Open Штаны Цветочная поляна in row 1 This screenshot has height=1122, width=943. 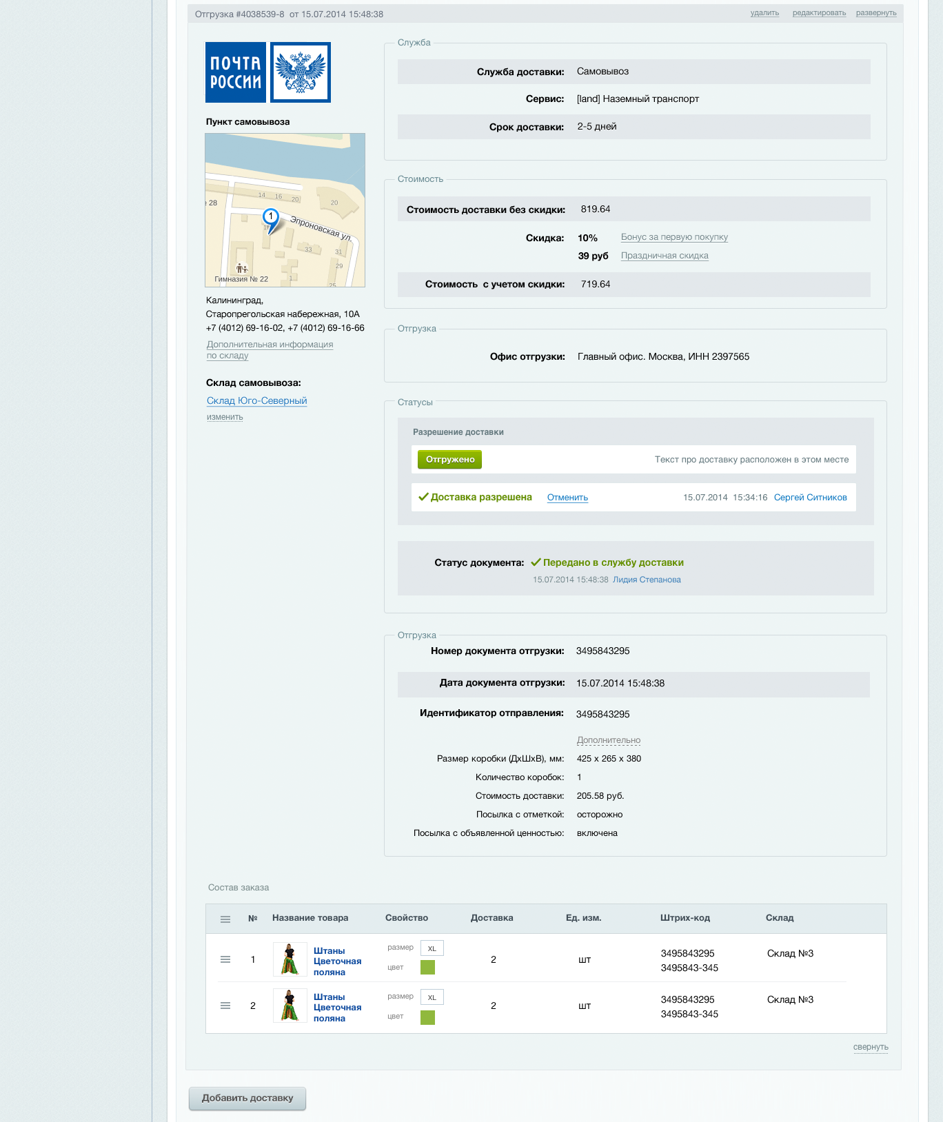click(337, 961)
